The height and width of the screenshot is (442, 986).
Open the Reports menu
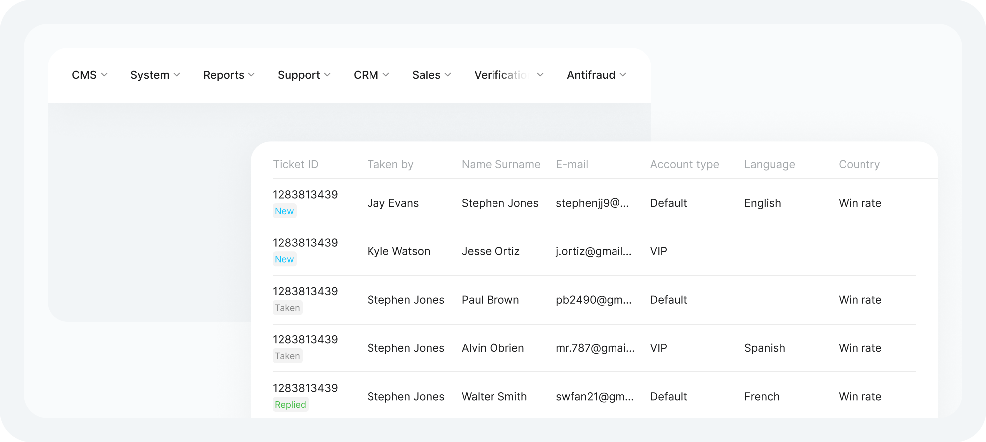[x=229, y=75]
